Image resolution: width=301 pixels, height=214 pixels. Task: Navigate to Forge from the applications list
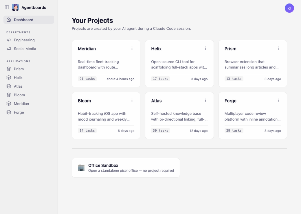coord(19,112)
